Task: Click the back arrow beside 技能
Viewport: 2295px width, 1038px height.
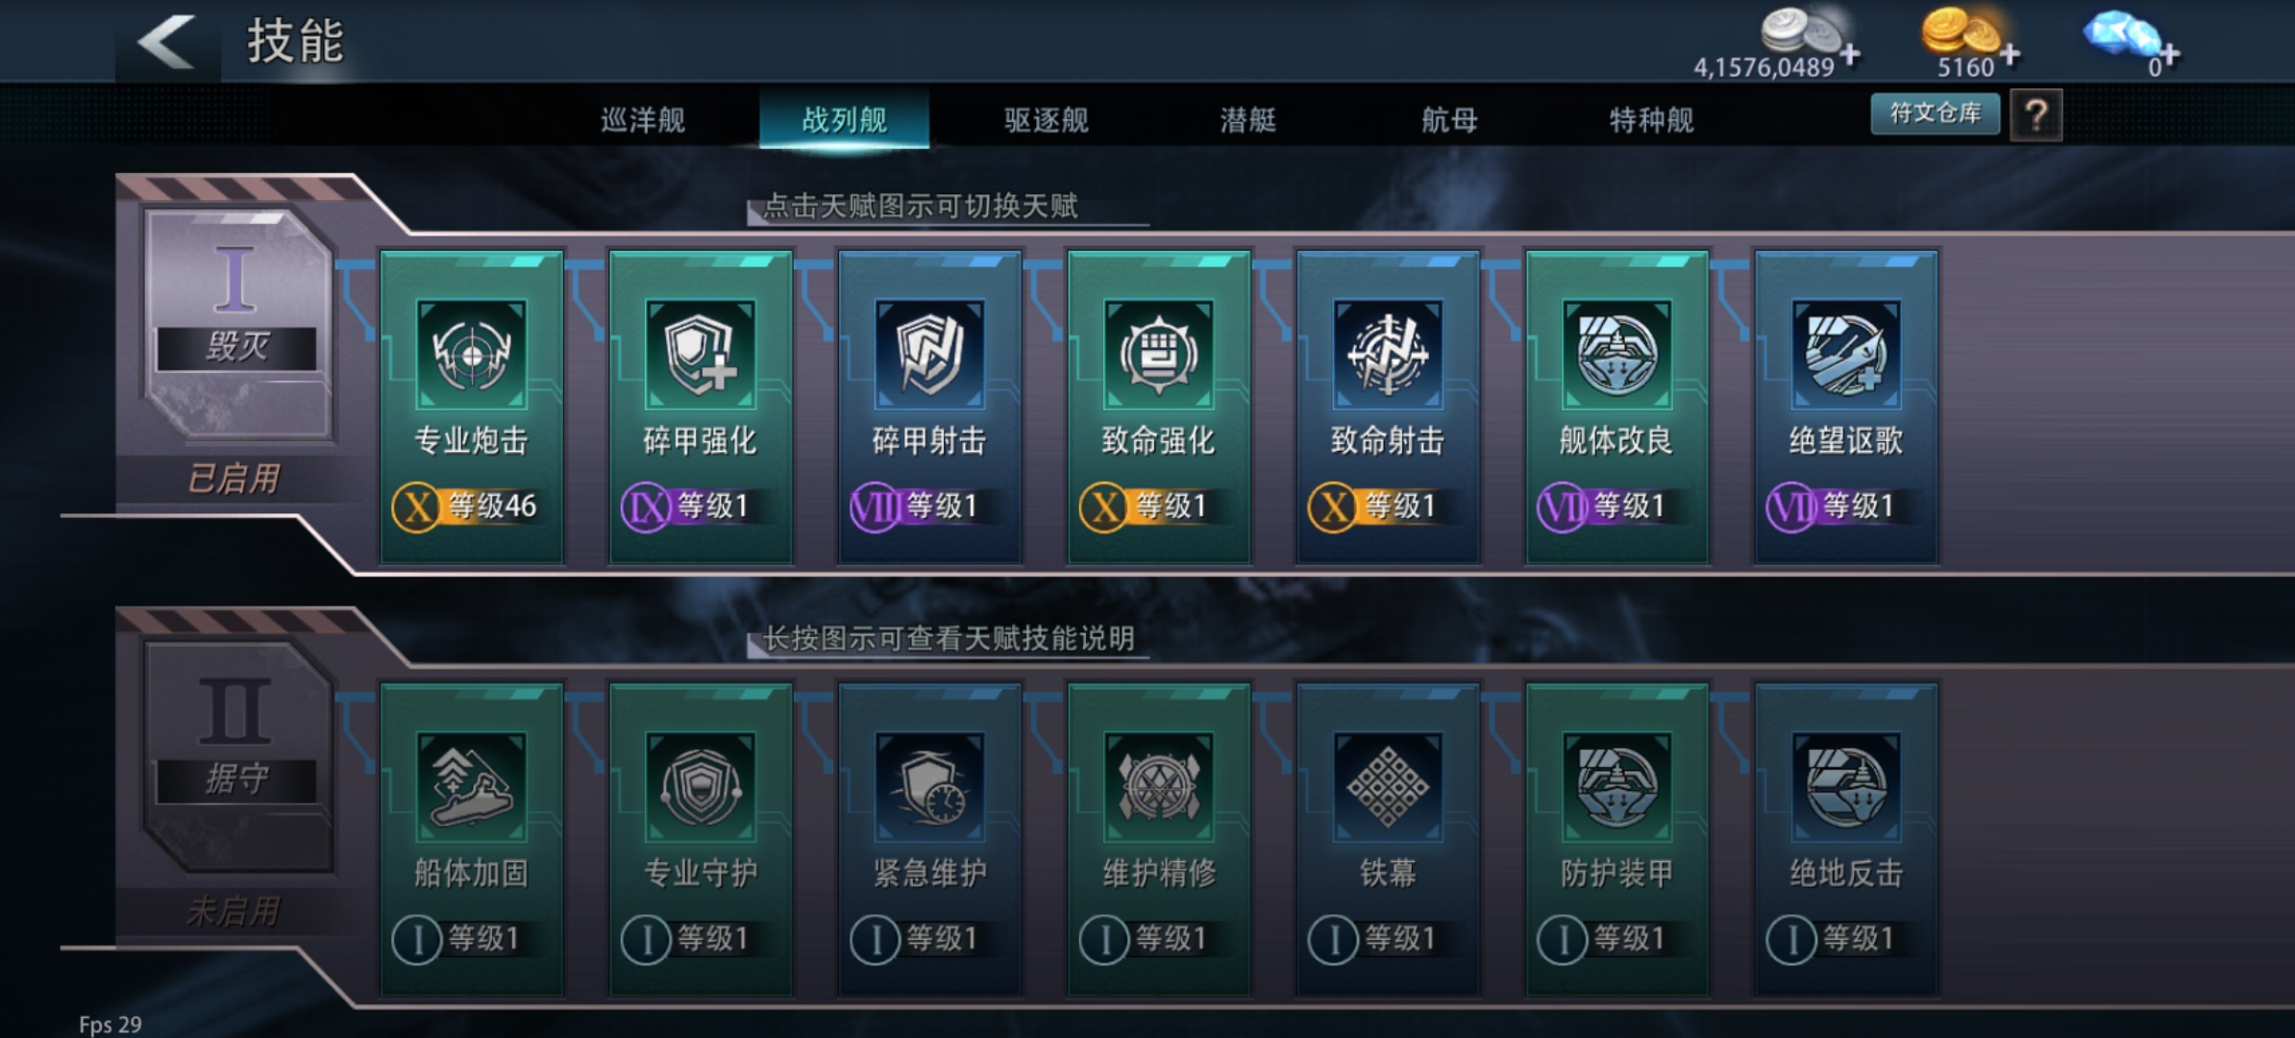Action: click(166, 41)
